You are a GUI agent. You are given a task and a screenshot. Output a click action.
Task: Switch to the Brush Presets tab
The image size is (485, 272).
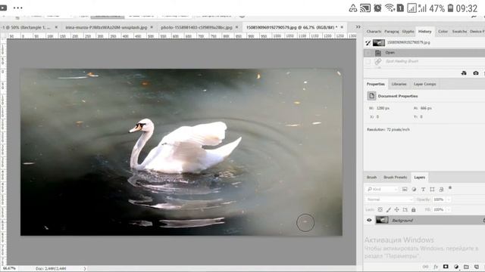coord(396,178)
